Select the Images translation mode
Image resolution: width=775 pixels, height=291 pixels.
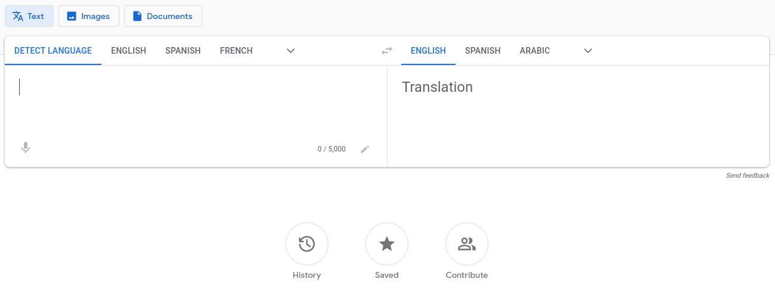click(x=89, y=16)
